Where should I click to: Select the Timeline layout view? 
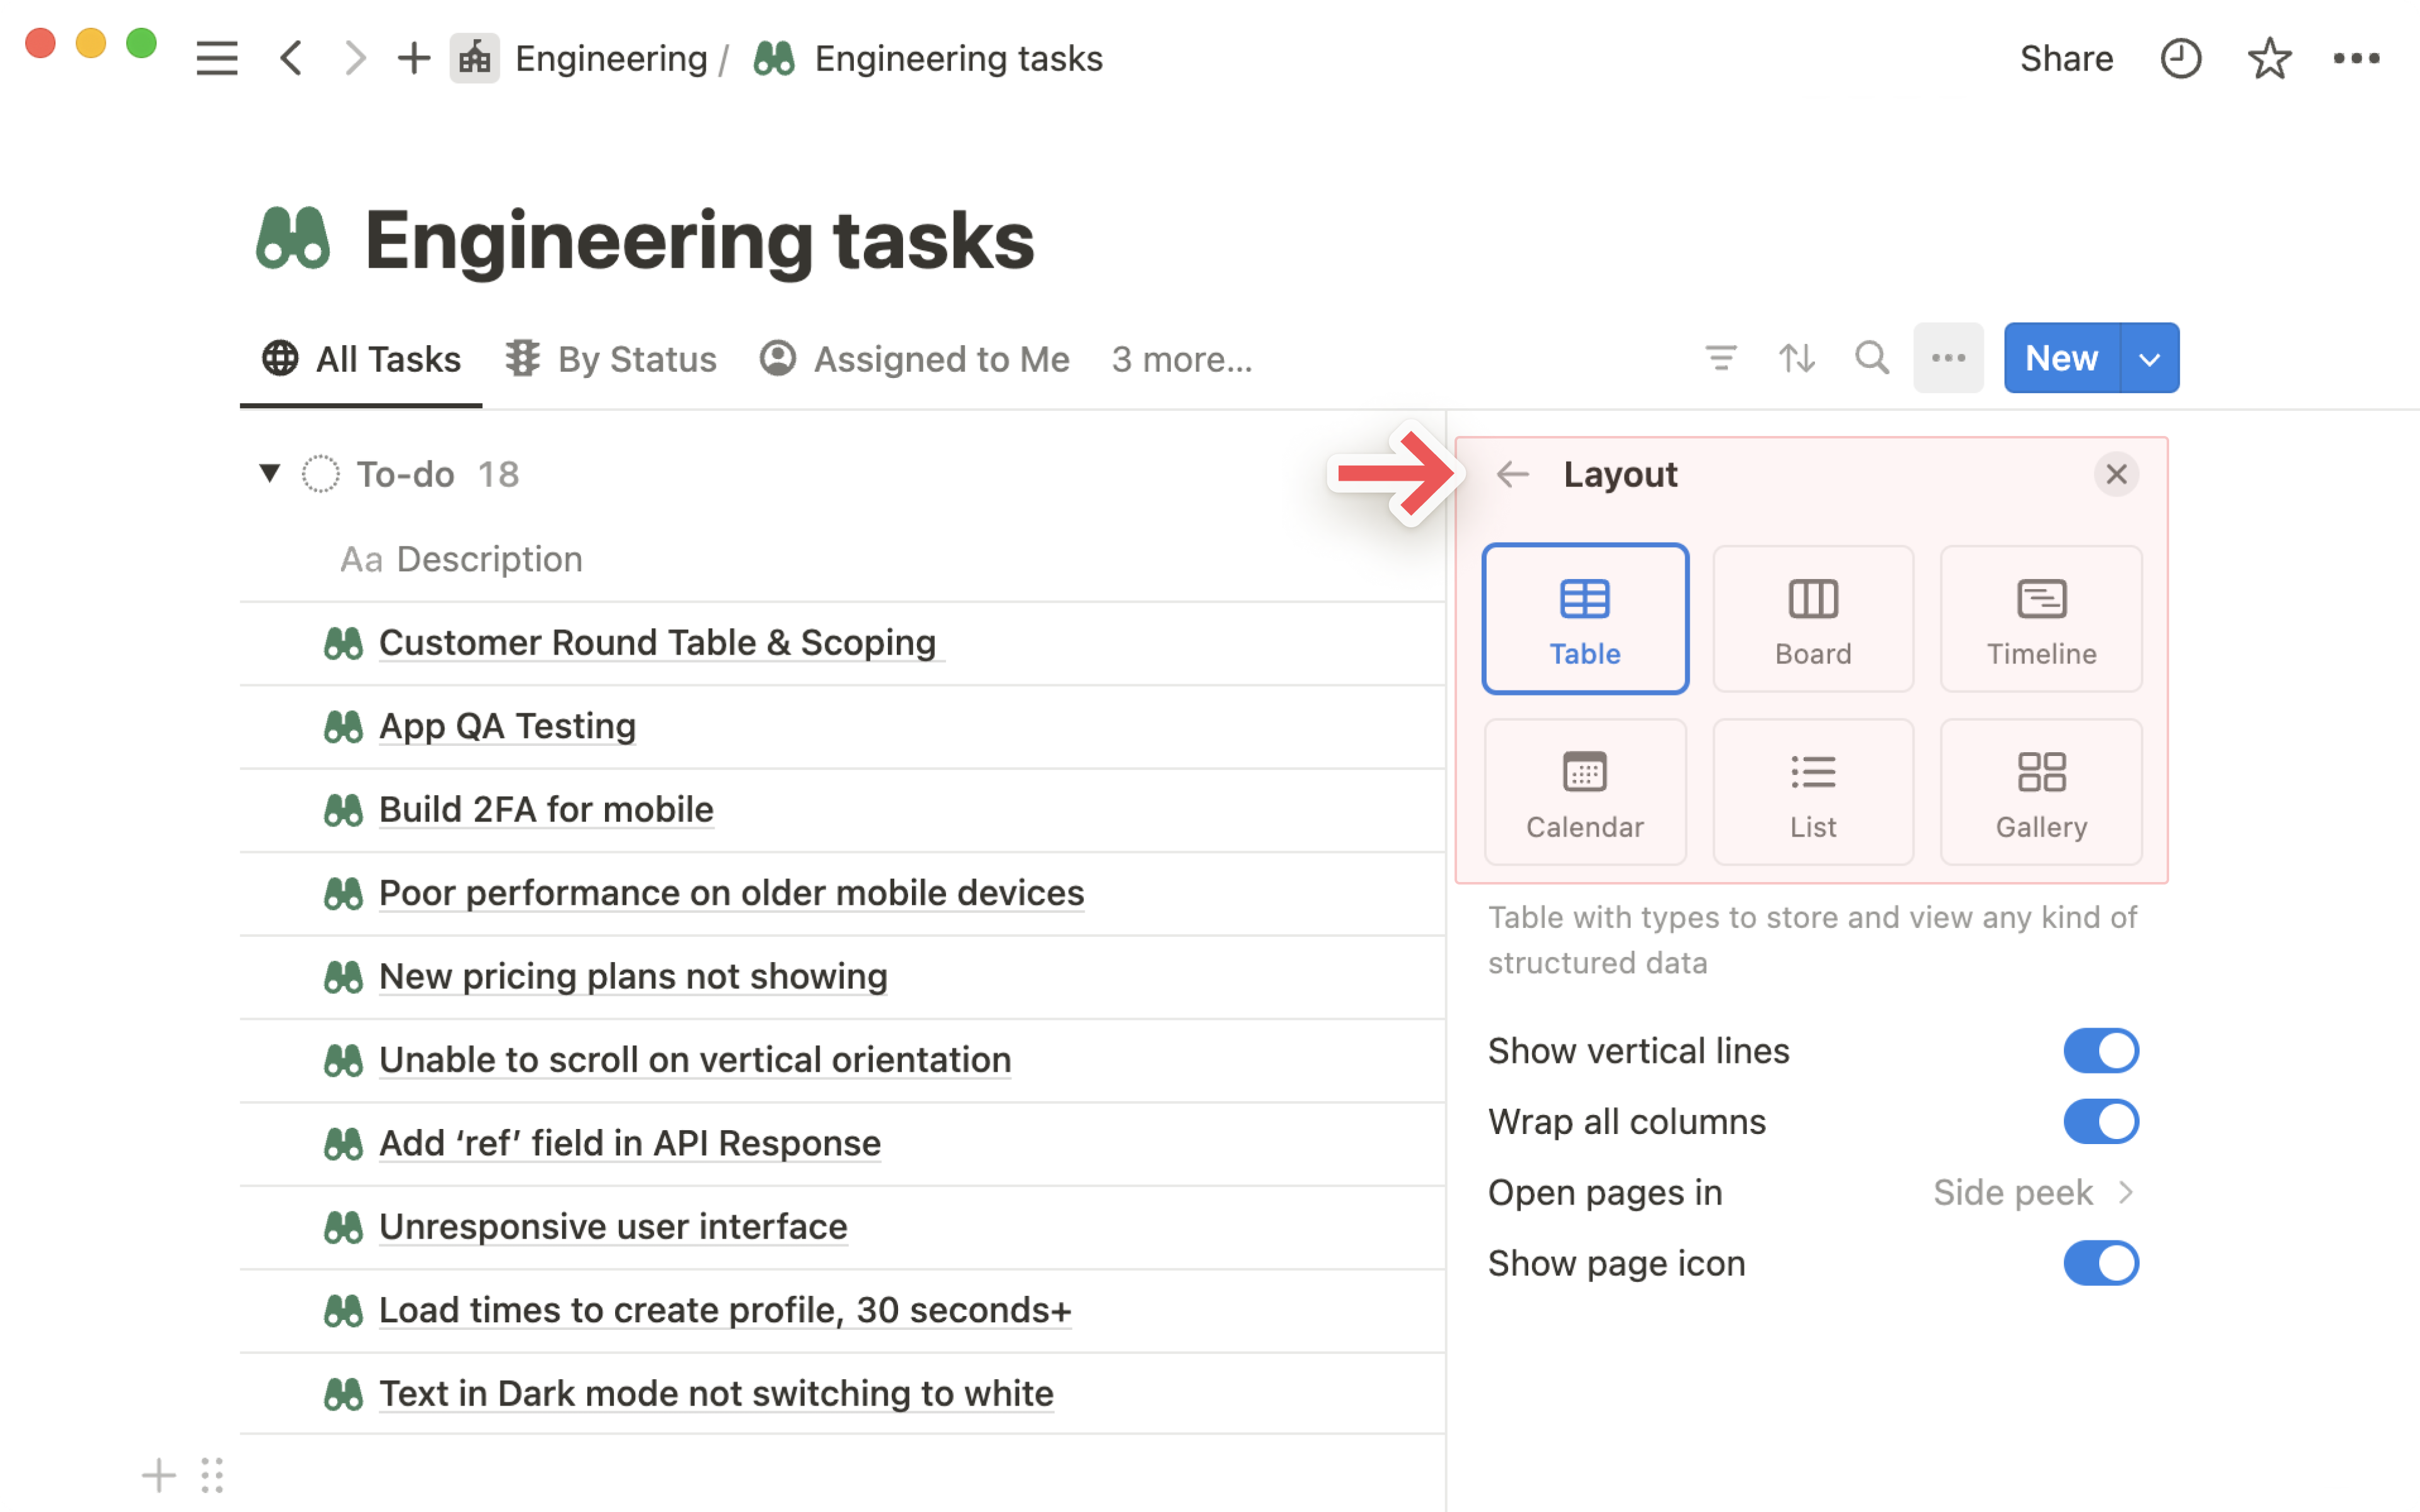(2040, 617)
